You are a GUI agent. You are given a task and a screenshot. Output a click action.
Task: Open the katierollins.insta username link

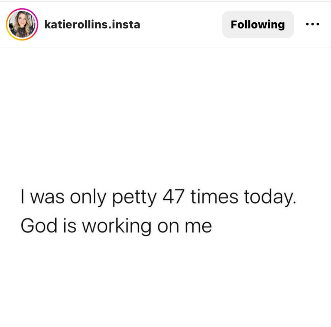(x=92, y=25)
